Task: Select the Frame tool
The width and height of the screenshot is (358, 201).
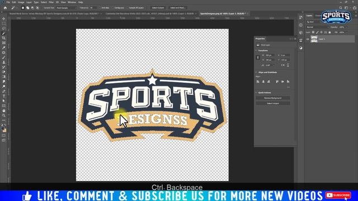Action: [4, 43]
